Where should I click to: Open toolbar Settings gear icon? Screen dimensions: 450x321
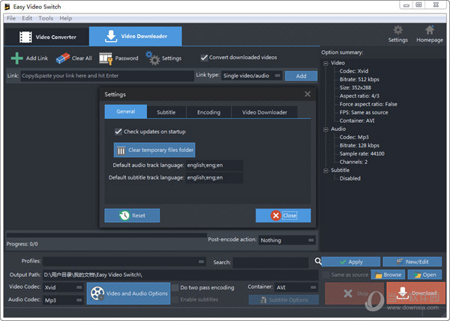click(153, 58)
